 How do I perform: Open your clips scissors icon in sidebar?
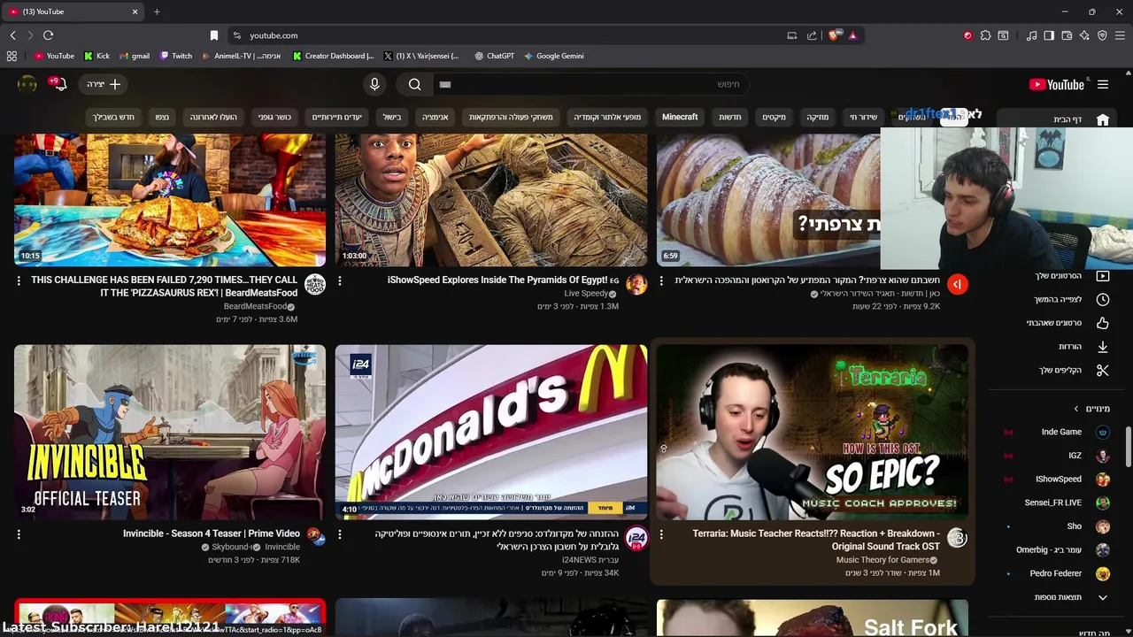click(x=1102, y=370)
